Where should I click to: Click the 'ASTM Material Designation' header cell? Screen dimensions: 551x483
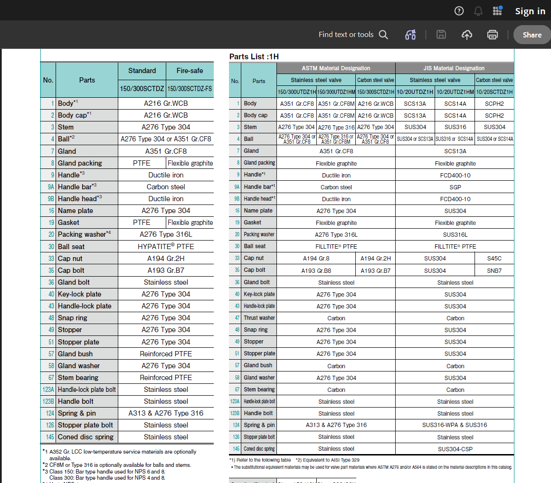pyautogui.click(x=336, y=68)
